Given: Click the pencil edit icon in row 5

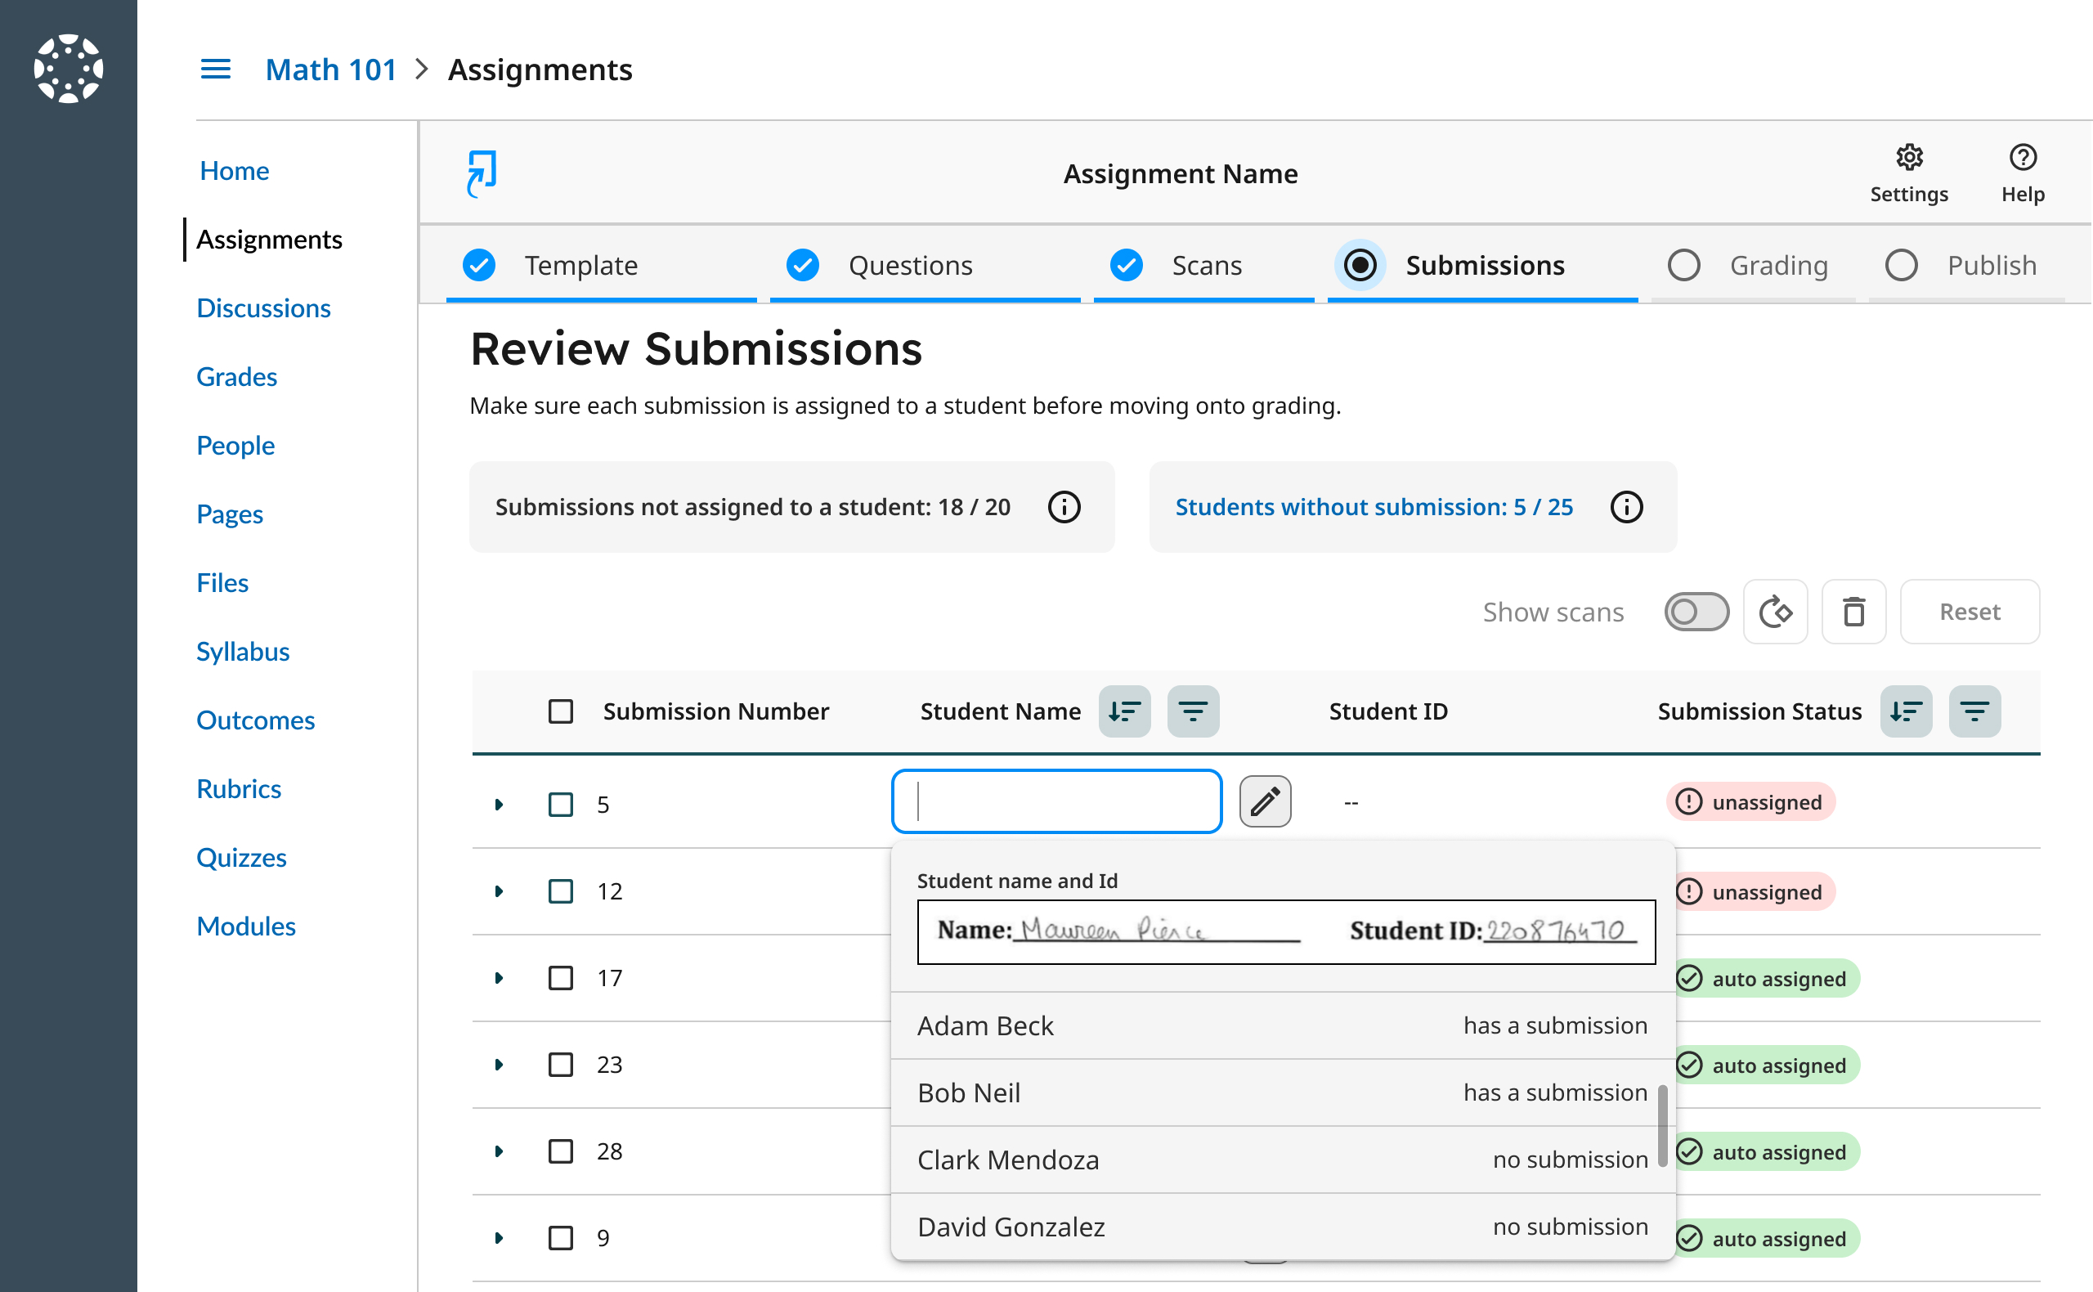Looking at the screenshot, I should (1264, 801).
